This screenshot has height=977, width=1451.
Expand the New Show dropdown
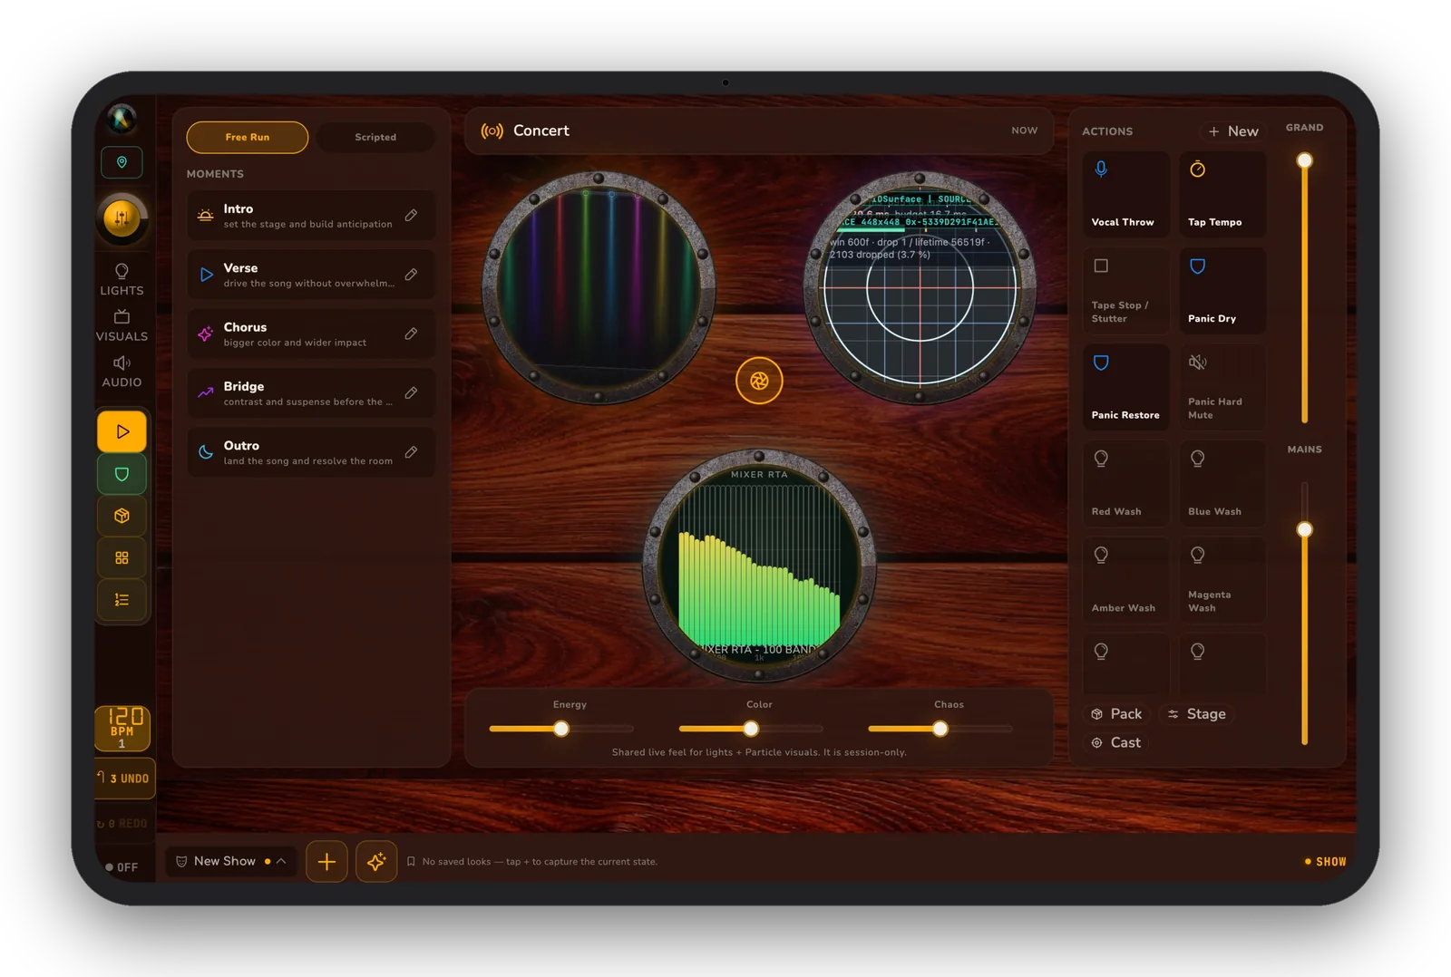coord(231,861)
